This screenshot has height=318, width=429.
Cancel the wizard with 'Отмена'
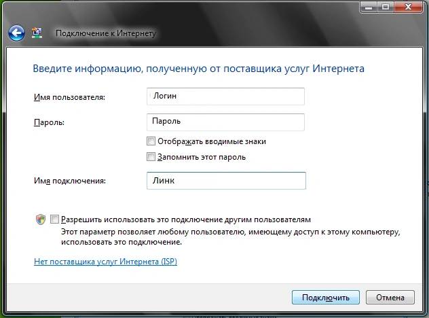390,298
